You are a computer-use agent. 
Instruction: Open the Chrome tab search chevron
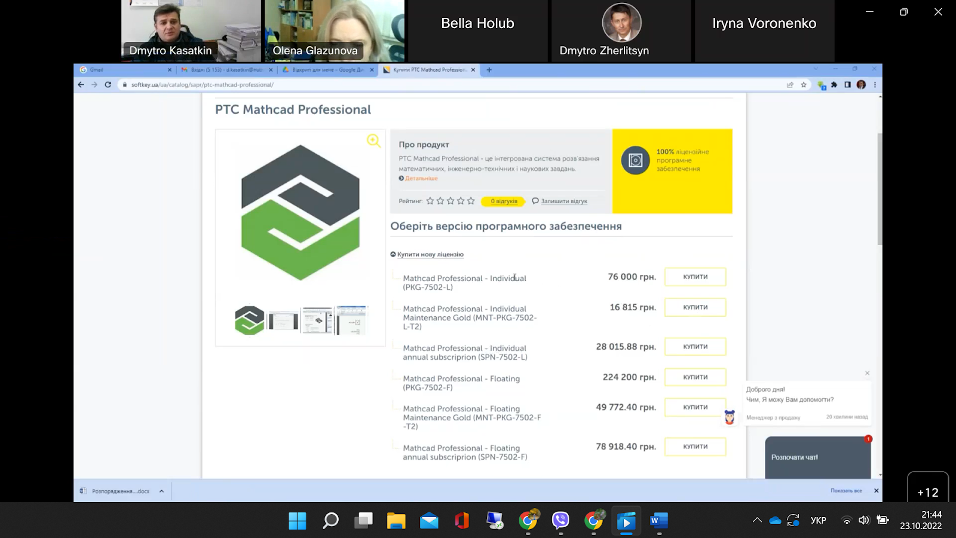816,69
